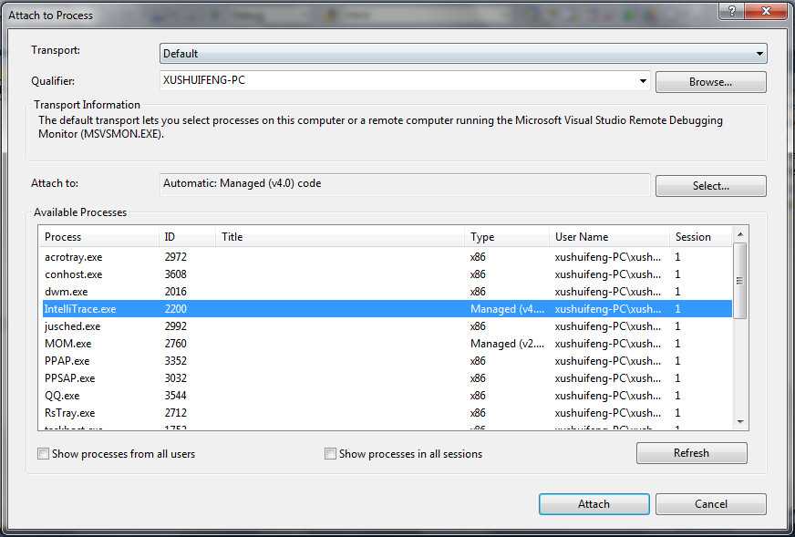Image resolution: width=795 pixels, height=537 pixels.
Task: Select the MOM.exe process row
Action: pos(386,344)
